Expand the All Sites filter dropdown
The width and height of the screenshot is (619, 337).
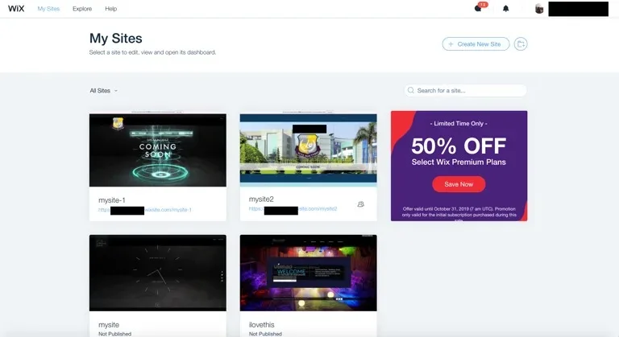103,91
